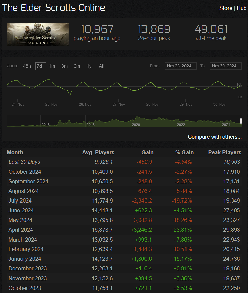
Task: Click The Elder Scrolls Online page title
Action: (x=53, y=8)
